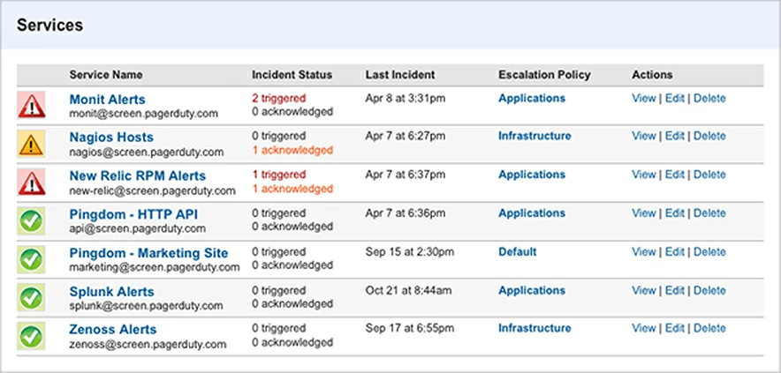This screenshot has width=781, height=373.
Task: View the Pingdom - HTTP API service
Action: [x=643, y=213]
